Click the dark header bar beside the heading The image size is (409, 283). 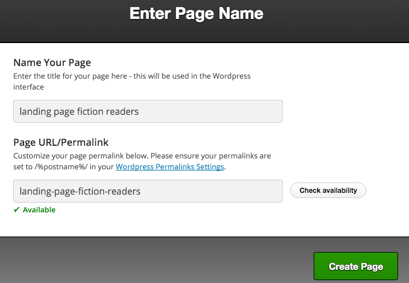pyautogui.click(x=334, y=21)
